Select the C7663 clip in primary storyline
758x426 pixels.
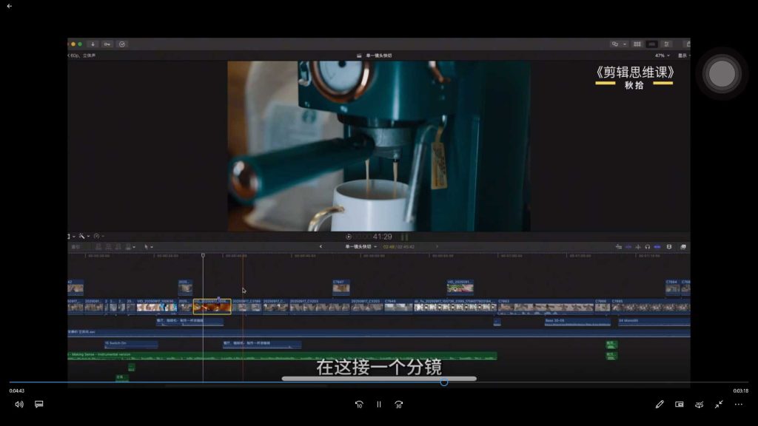(546, 306)
